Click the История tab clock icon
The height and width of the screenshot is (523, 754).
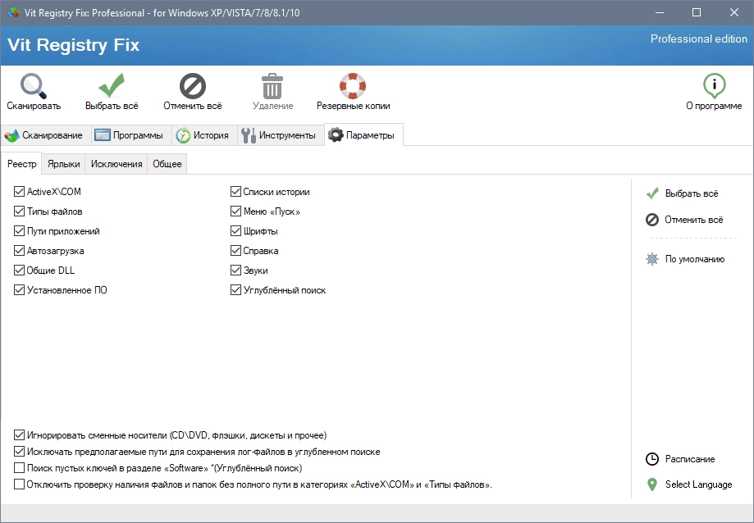pyautogui.click(x=183, y=135)
